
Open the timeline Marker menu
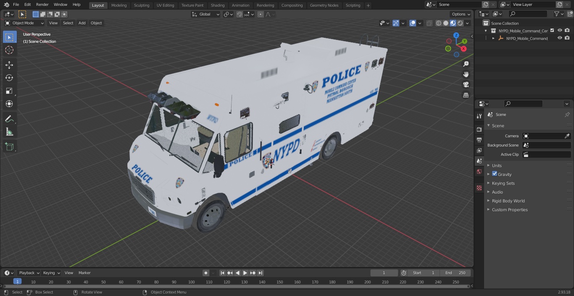pos(84,273)
